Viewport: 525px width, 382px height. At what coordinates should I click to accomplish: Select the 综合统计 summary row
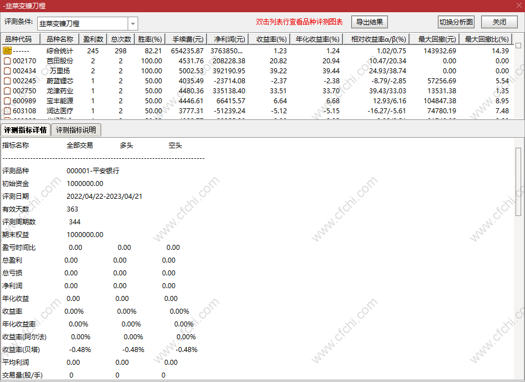point(257,51)
